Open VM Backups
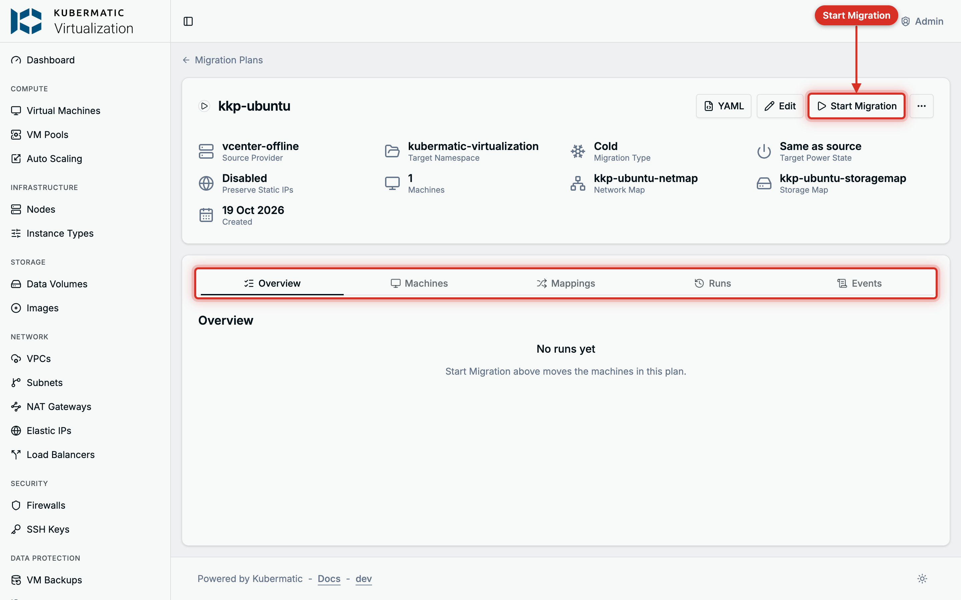 tap(46, 580)
